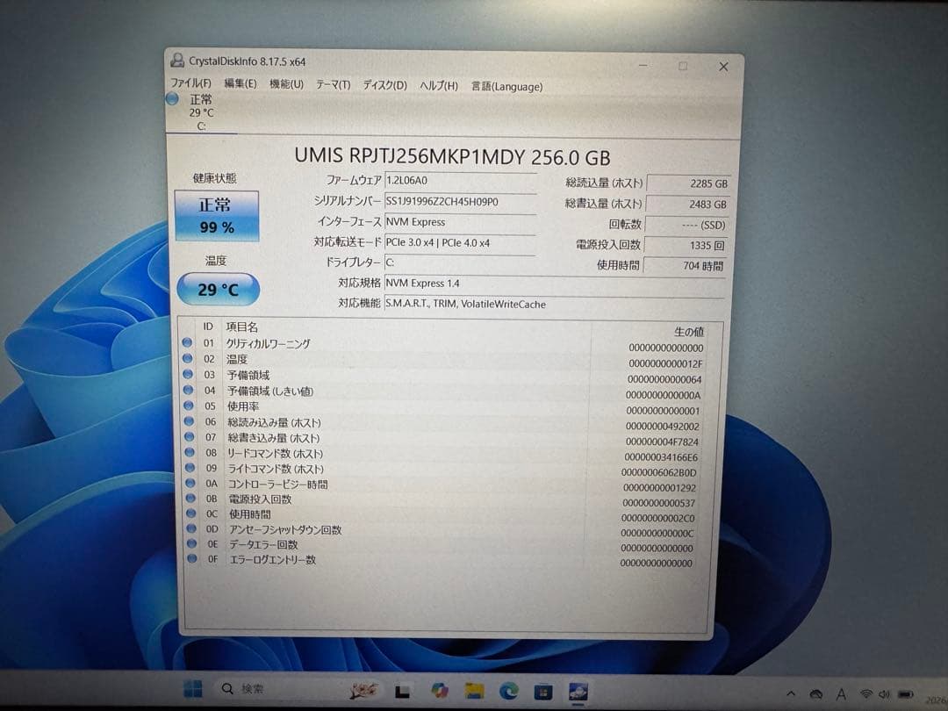Select the 総読み込み量 (ホスト) attribute row
The height and width of the screenshot is (711, 948).
[x=445, y=424]
